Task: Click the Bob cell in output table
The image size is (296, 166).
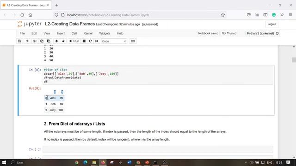Action: [53, 104]
